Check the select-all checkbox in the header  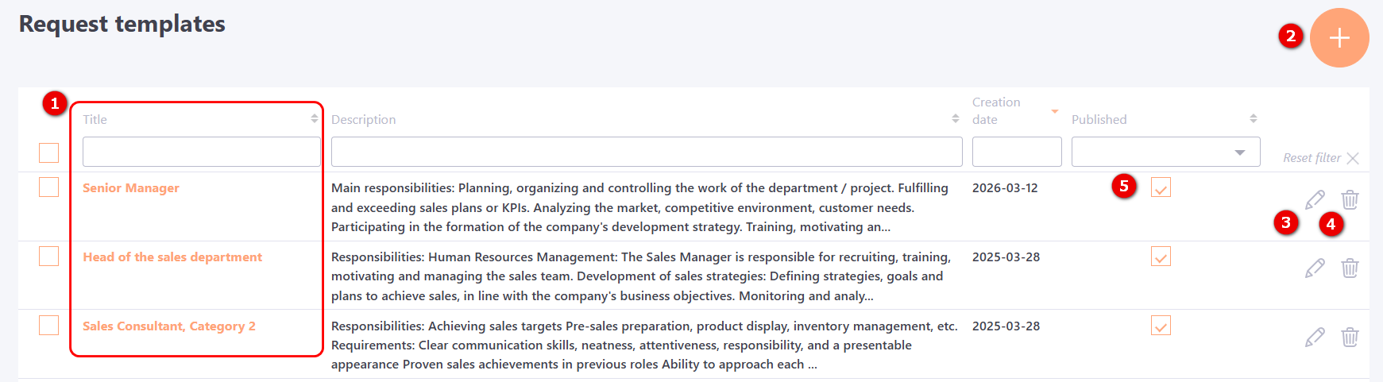pos(49,152)
